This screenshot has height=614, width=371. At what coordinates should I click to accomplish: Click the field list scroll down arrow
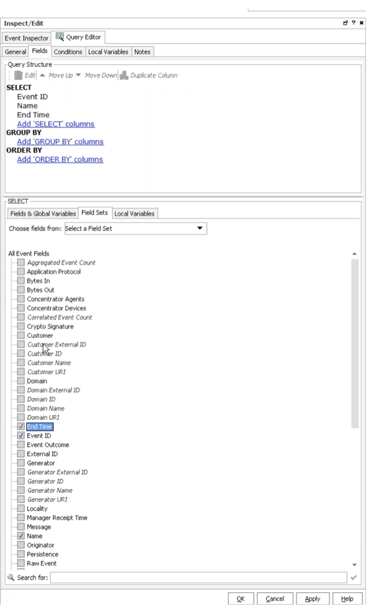[x=355, y=565]
